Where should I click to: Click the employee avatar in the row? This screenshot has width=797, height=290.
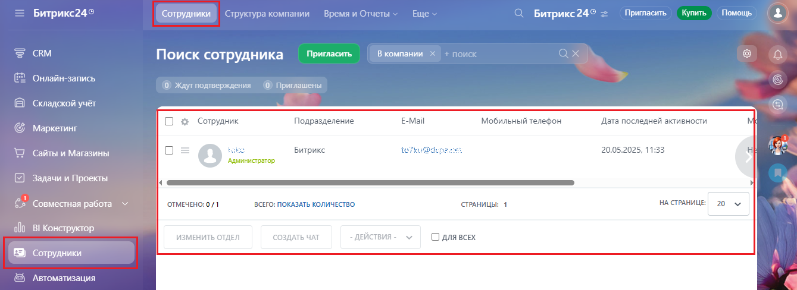[210, 156]
